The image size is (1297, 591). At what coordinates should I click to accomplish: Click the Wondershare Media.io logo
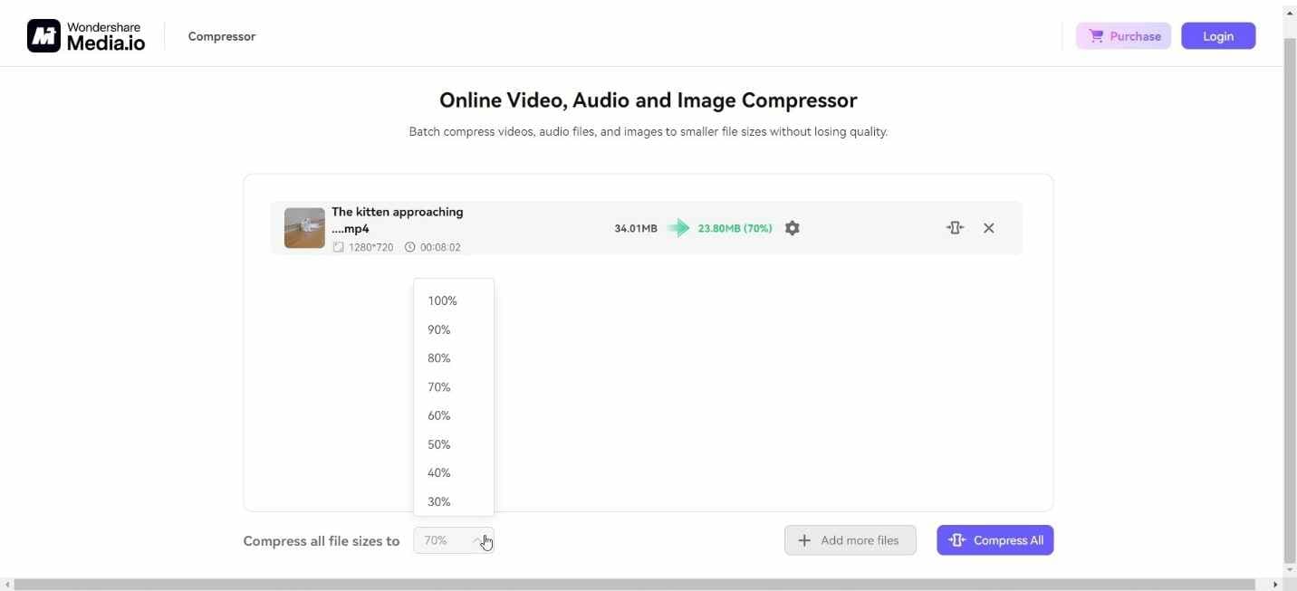tap(86, 34)
